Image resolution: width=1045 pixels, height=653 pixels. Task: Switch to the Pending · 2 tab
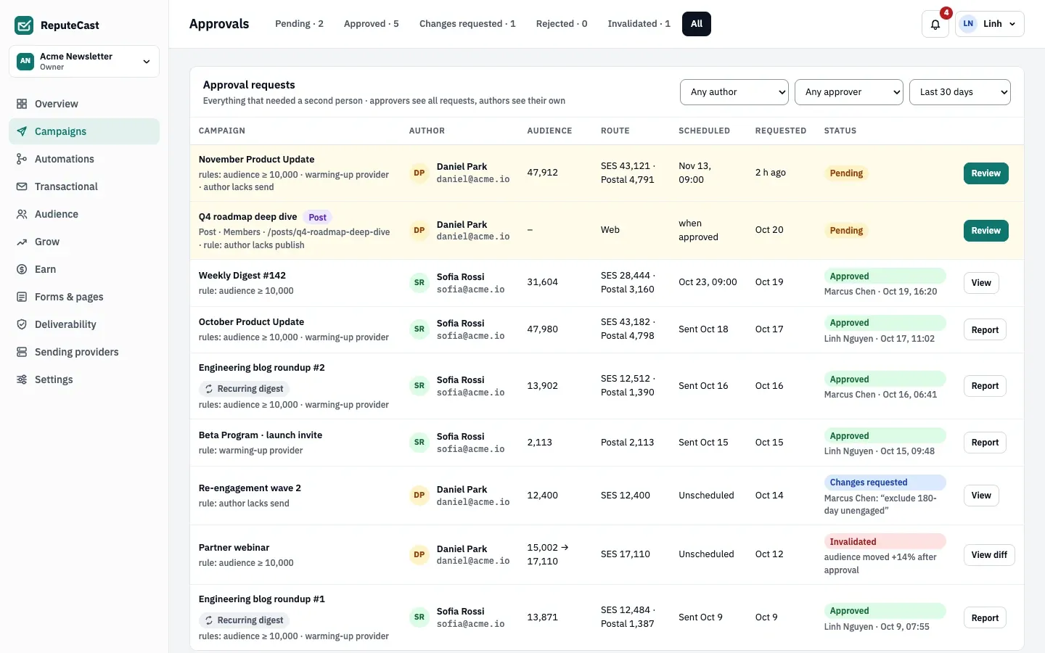pyautogui.click(x=299, y=24)
